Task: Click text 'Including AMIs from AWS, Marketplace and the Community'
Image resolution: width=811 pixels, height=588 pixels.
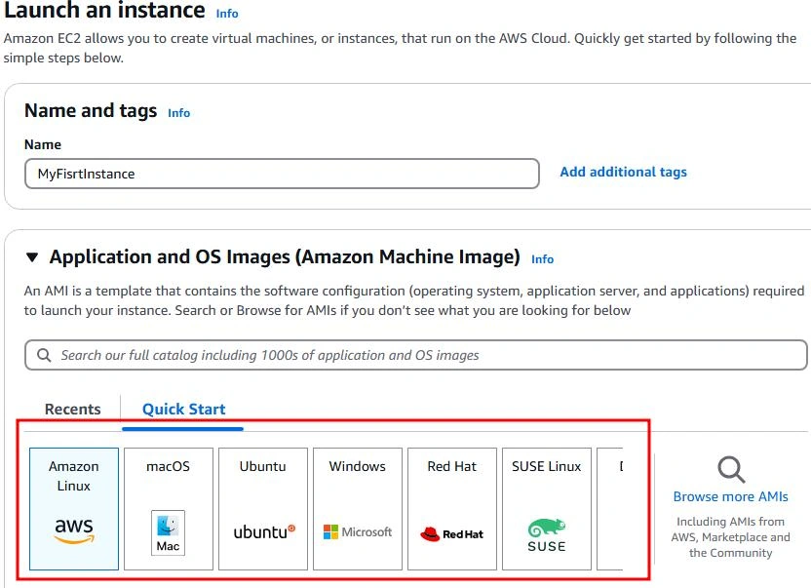Action: coord(730,537)
